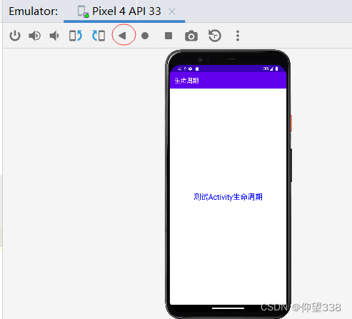Image resolution: width=352 pixels, height=319 pixels.
Task: Click the '测试Activity生命周期' text in the app
Action: (x=228, y=197)
